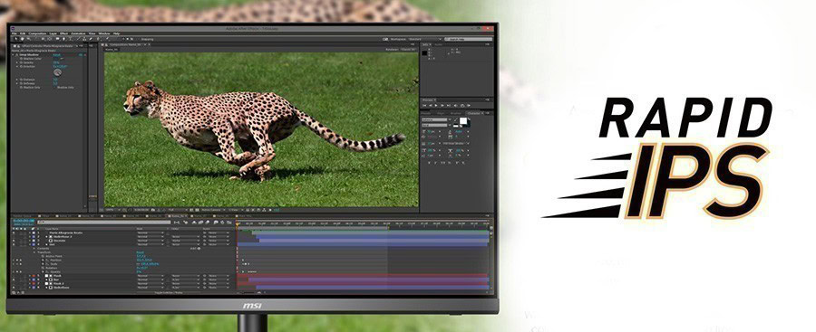Image resolution: width=816 pixels, height=332 pixels.
Task: Open the Effect menu
Action: pyautogui.click(x=64, y=33)
